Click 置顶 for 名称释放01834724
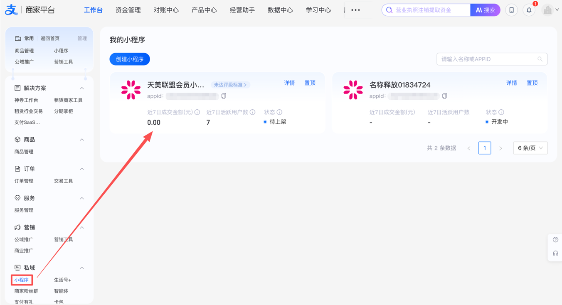562x305 pixels. click(532, 83)
